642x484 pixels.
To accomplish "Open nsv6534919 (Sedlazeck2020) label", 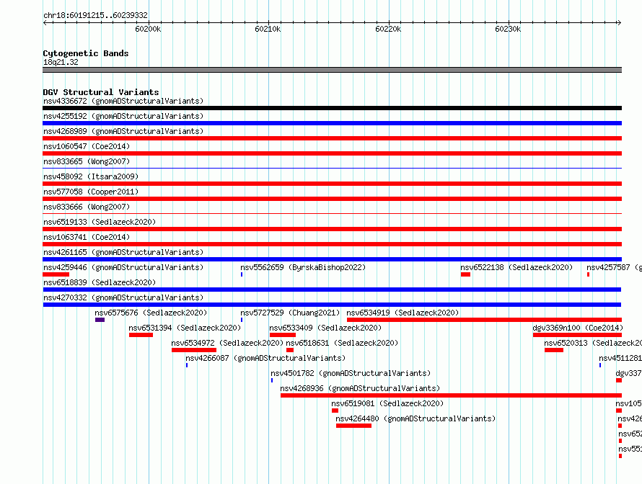I will [x=403, y=313].
